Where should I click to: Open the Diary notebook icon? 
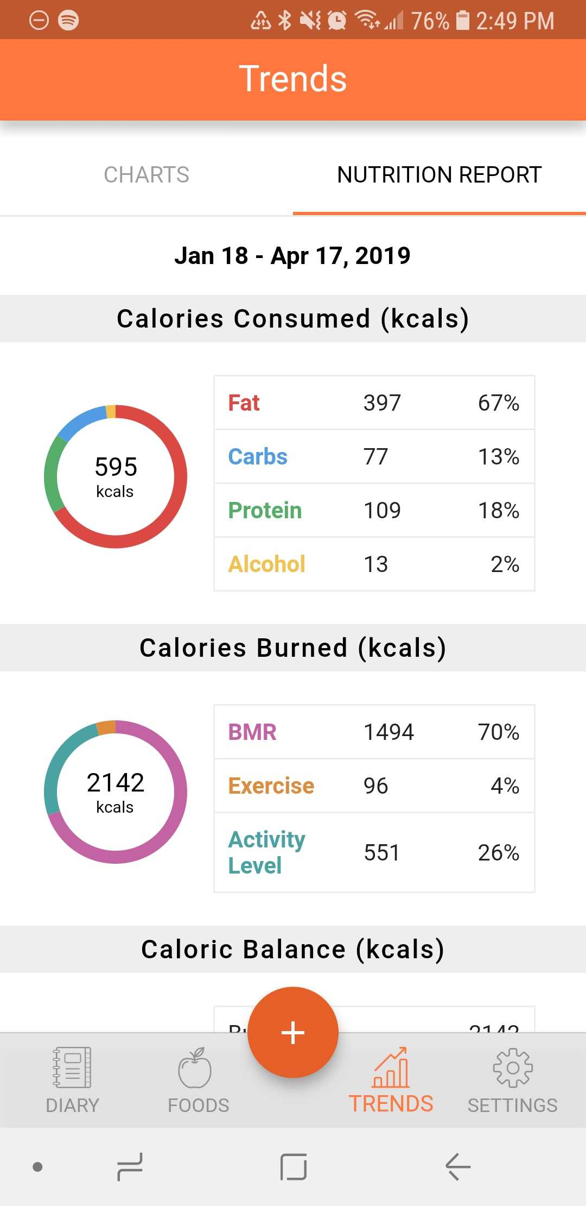[72, 1068]
